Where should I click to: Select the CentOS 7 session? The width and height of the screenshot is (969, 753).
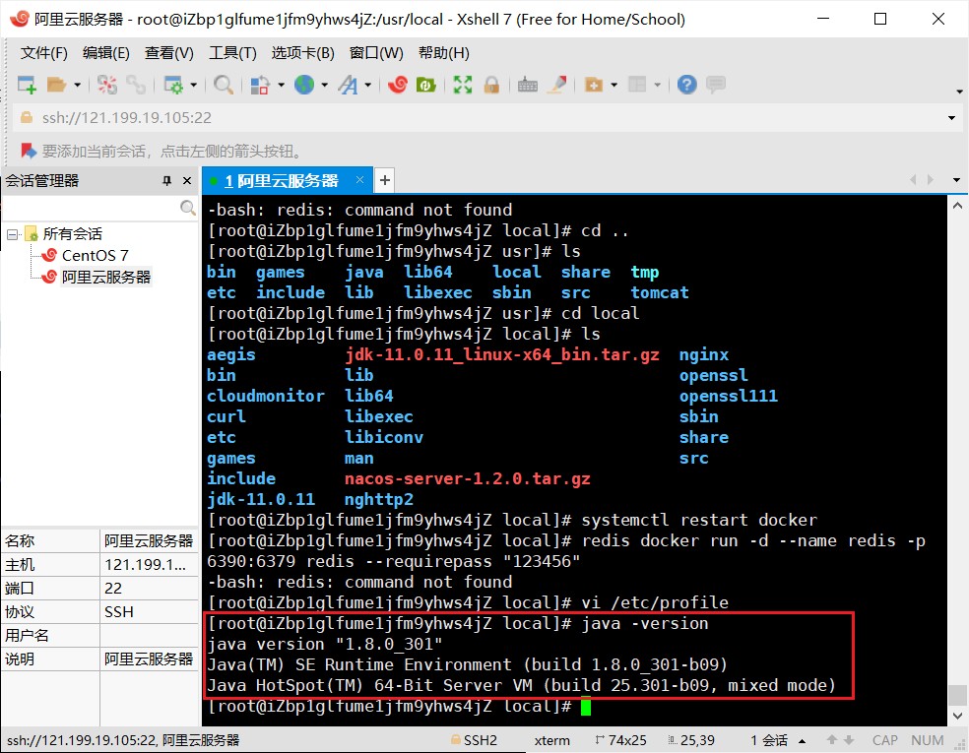[95, 255]
